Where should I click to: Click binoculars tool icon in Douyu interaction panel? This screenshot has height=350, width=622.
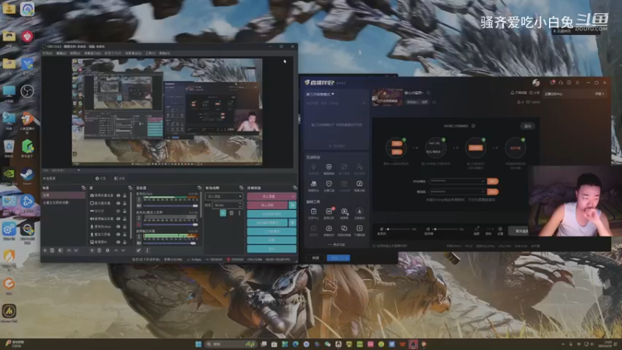click(x=313, y=184)
